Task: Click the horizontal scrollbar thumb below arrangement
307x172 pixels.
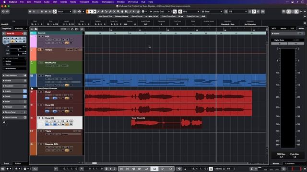Action: pos(94,163)
